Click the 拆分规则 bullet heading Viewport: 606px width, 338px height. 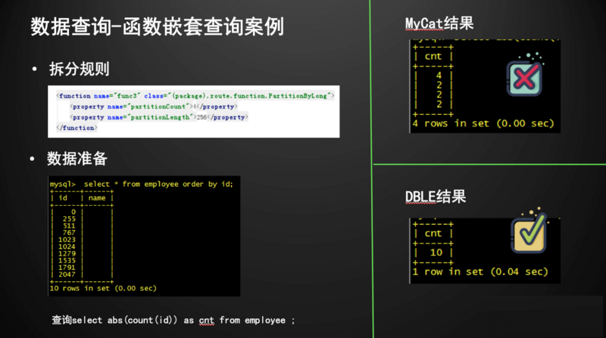(x=79, y=70)
